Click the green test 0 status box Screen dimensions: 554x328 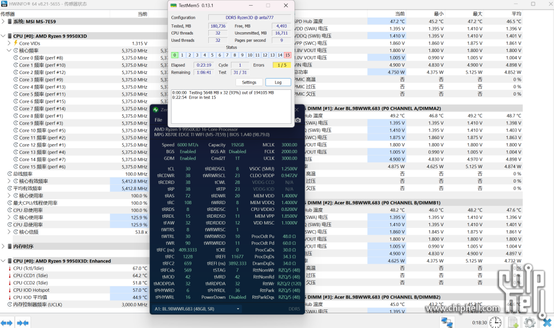click(x=174, y=55)
